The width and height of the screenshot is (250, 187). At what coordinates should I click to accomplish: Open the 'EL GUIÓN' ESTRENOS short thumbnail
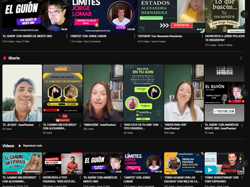224,93
